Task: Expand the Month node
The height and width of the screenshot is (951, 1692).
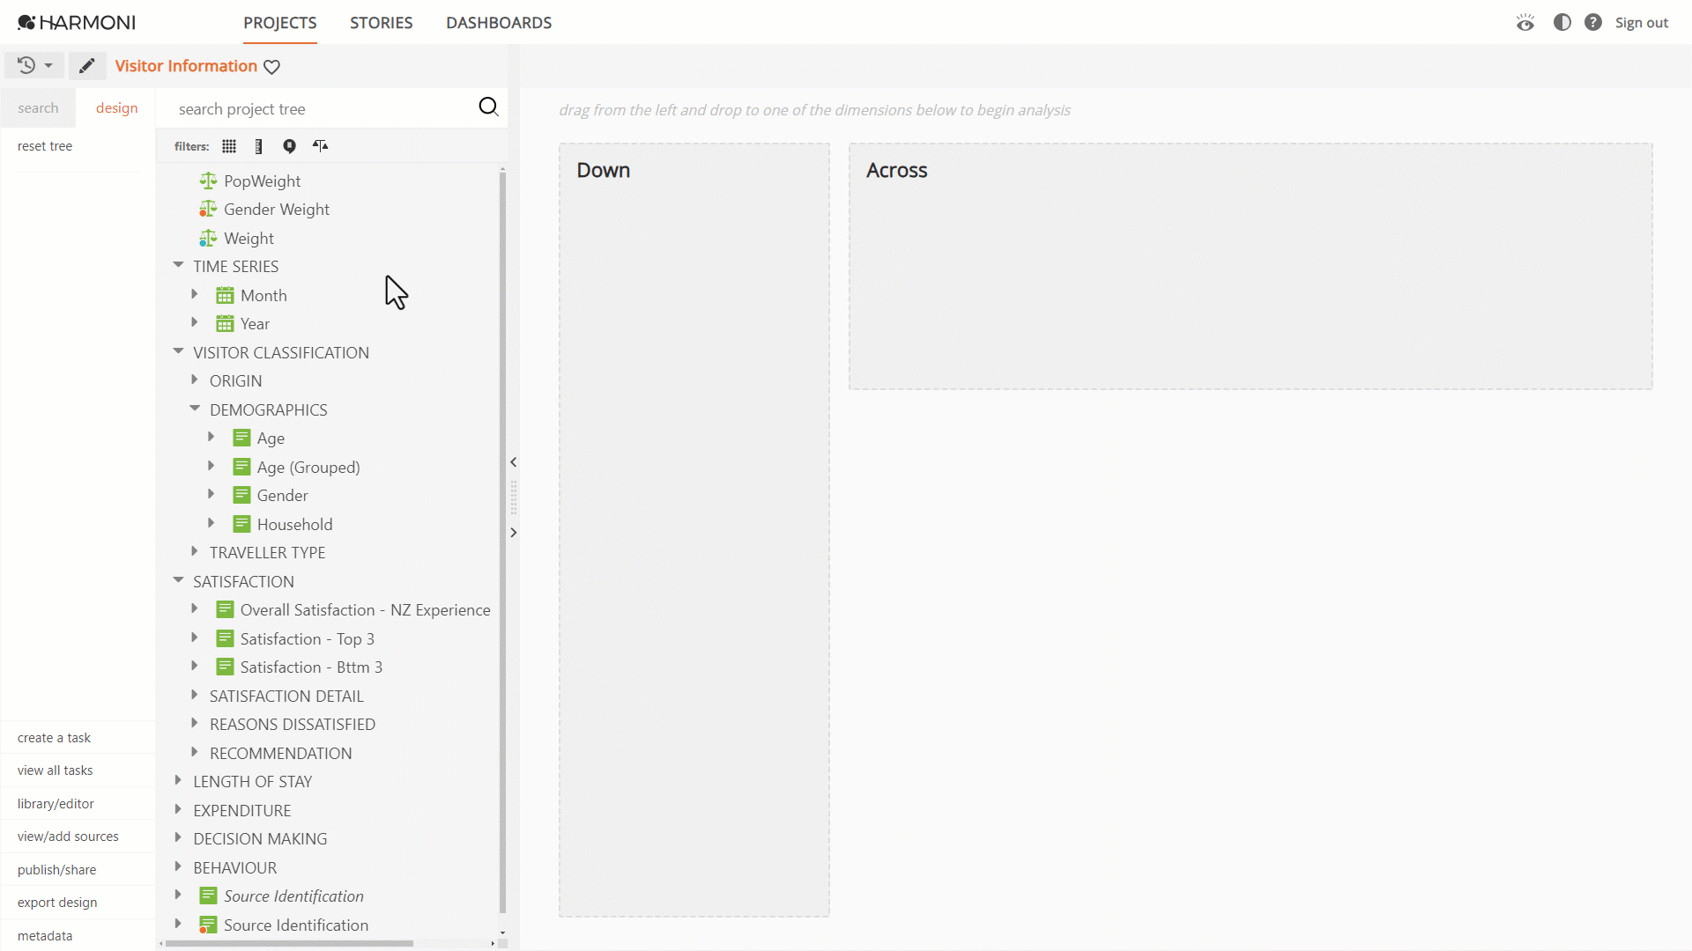Action: 195,294
